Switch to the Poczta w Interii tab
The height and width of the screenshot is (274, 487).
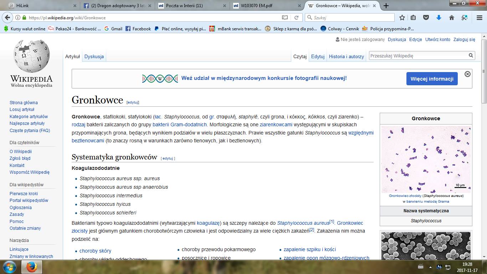click(x=192, y=6)
